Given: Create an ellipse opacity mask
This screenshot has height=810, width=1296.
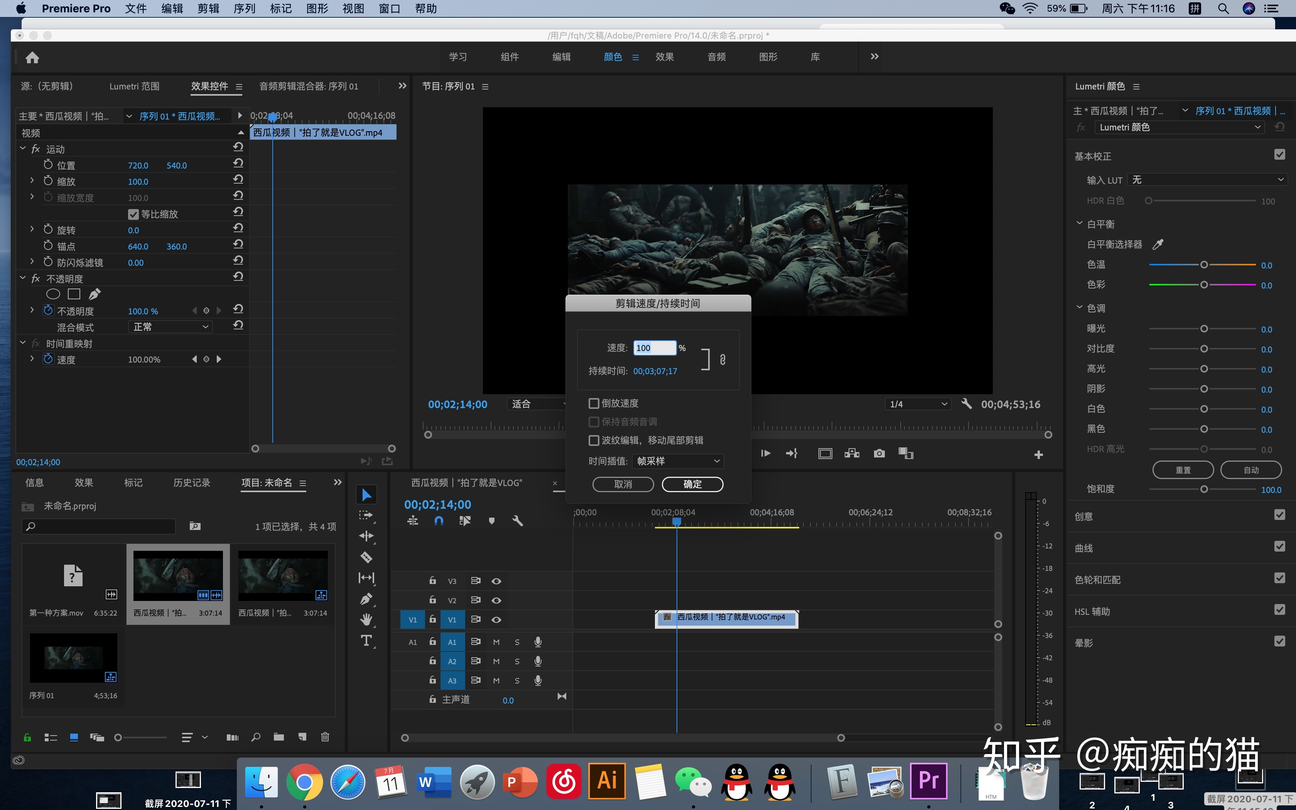Looking at the screenshot, I should 53,294.
